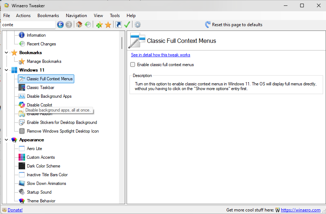The width and height of the screenshot is (326, 214).
Task: Open the Startup Sound tweak
Action: [39, 192]
